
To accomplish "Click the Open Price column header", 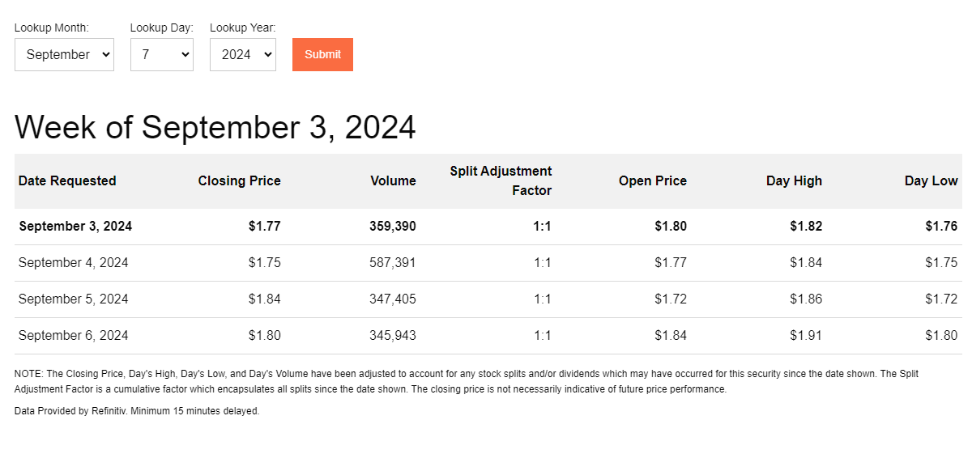I will pyautogui.click(x=653, y=180).
